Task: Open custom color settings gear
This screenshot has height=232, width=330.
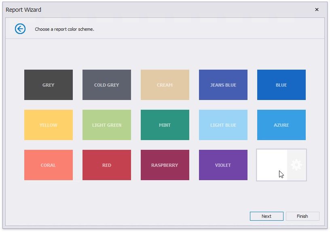Action: pyautogui.click(x=296, y=165)
